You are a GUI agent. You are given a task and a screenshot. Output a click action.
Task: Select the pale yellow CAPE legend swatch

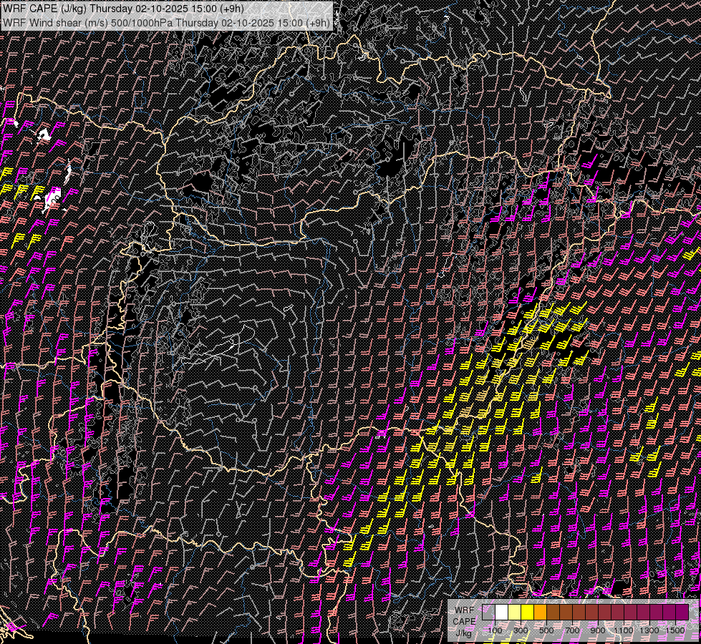(x=514, y=612)
